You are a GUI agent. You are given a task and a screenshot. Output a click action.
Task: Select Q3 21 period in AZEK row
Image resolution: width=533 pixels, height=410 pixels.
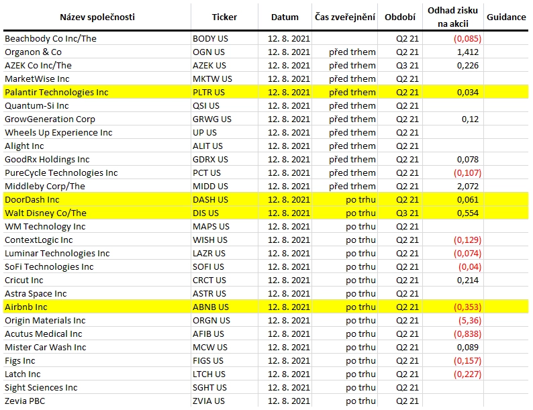[x=407, y=66]
